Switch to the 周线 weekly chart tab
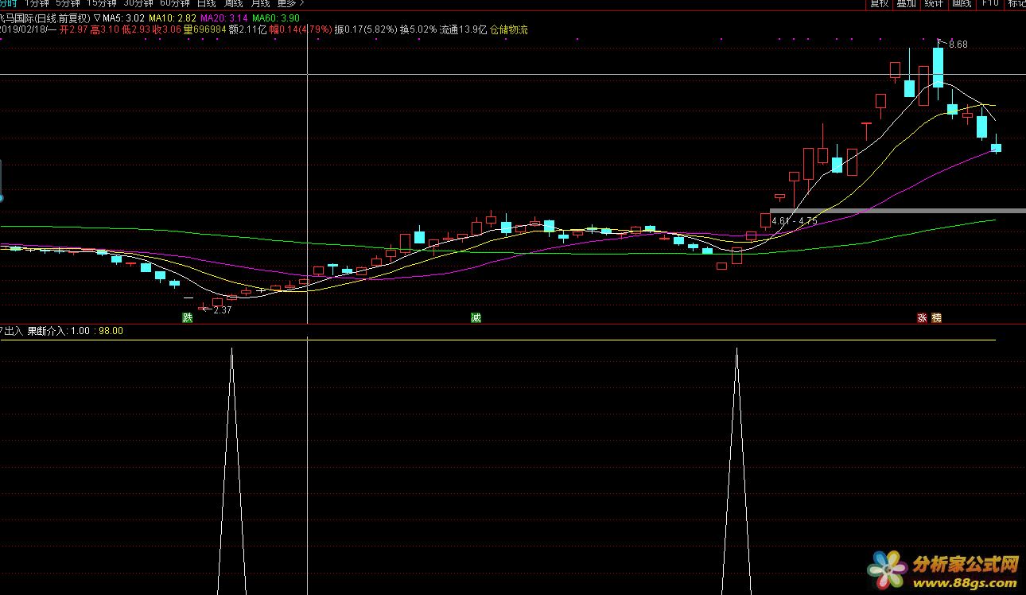1026x595 pixels. point(233,3)
